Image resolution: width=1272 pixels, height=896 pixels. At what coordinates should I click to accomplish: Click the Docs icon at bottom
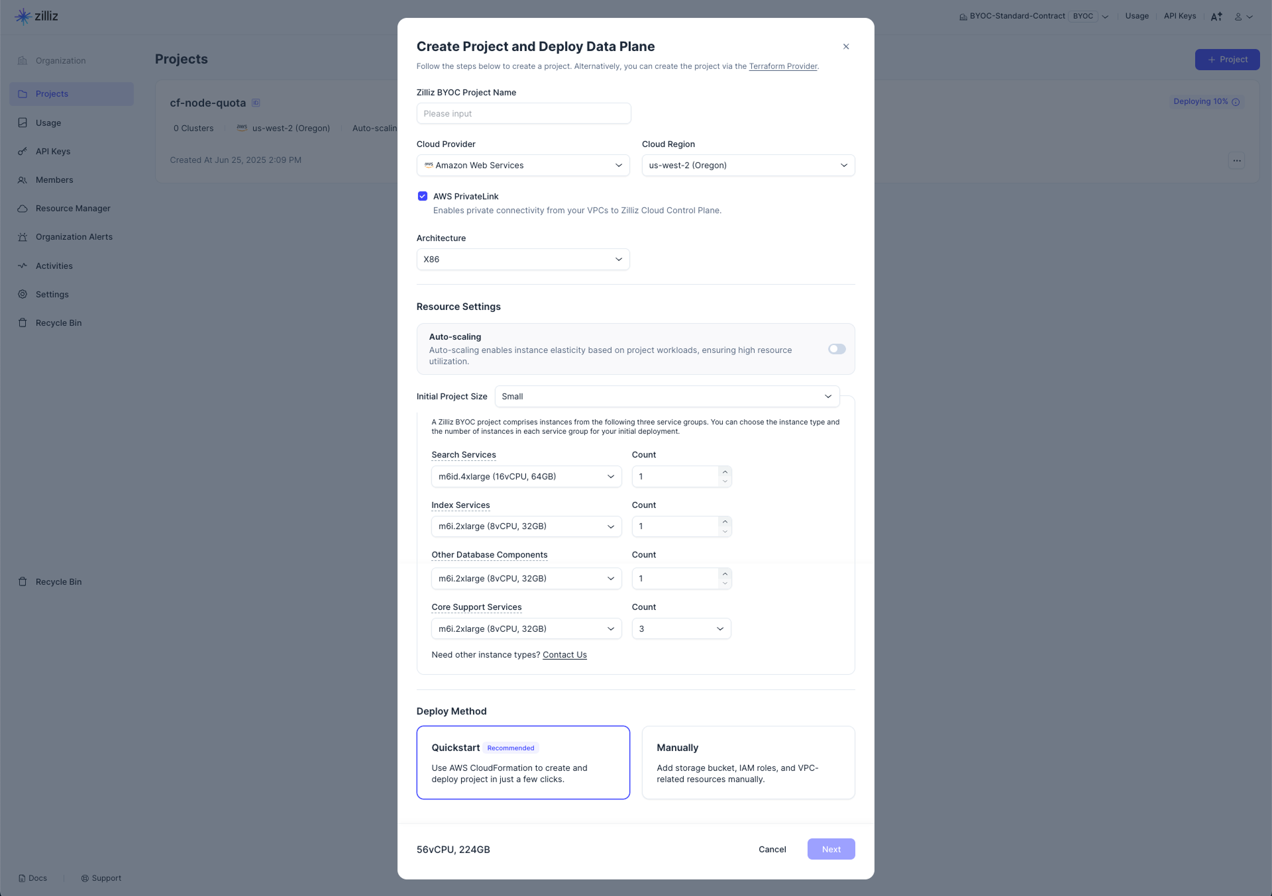(x=22, y=878)
